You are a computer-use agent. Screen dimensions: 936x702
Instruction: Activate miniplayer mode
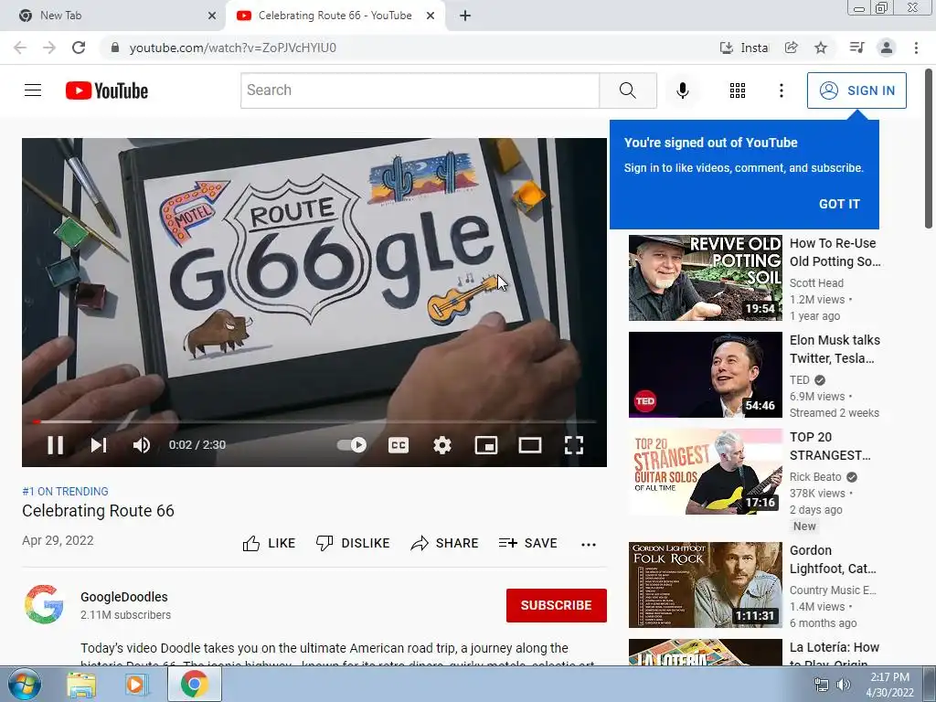486,445
